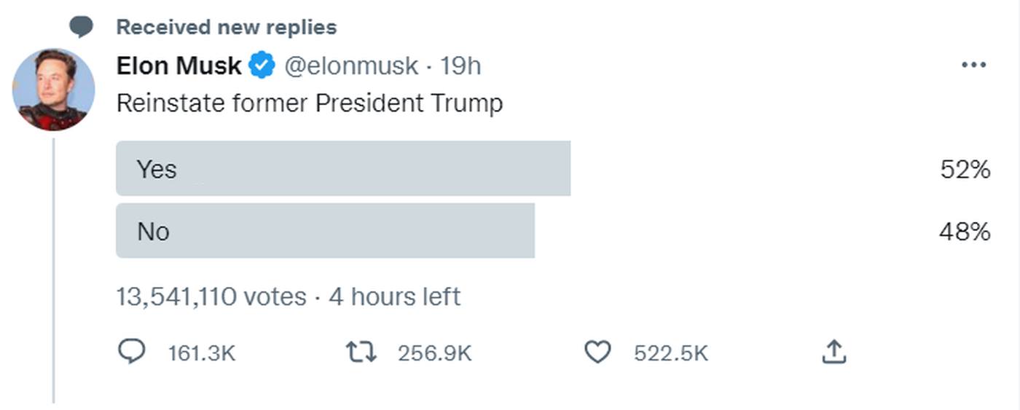This screenshot has width=1020, height=410.
Task: Click the reply speech bubble icon
Action: 131,352
